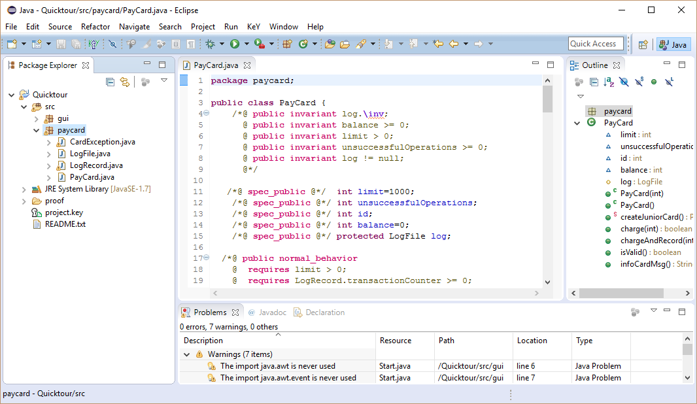The width and height of the screenshot is (697, 404).
Task: Select chargeAndRecord method in Outline
Action: 656,241
